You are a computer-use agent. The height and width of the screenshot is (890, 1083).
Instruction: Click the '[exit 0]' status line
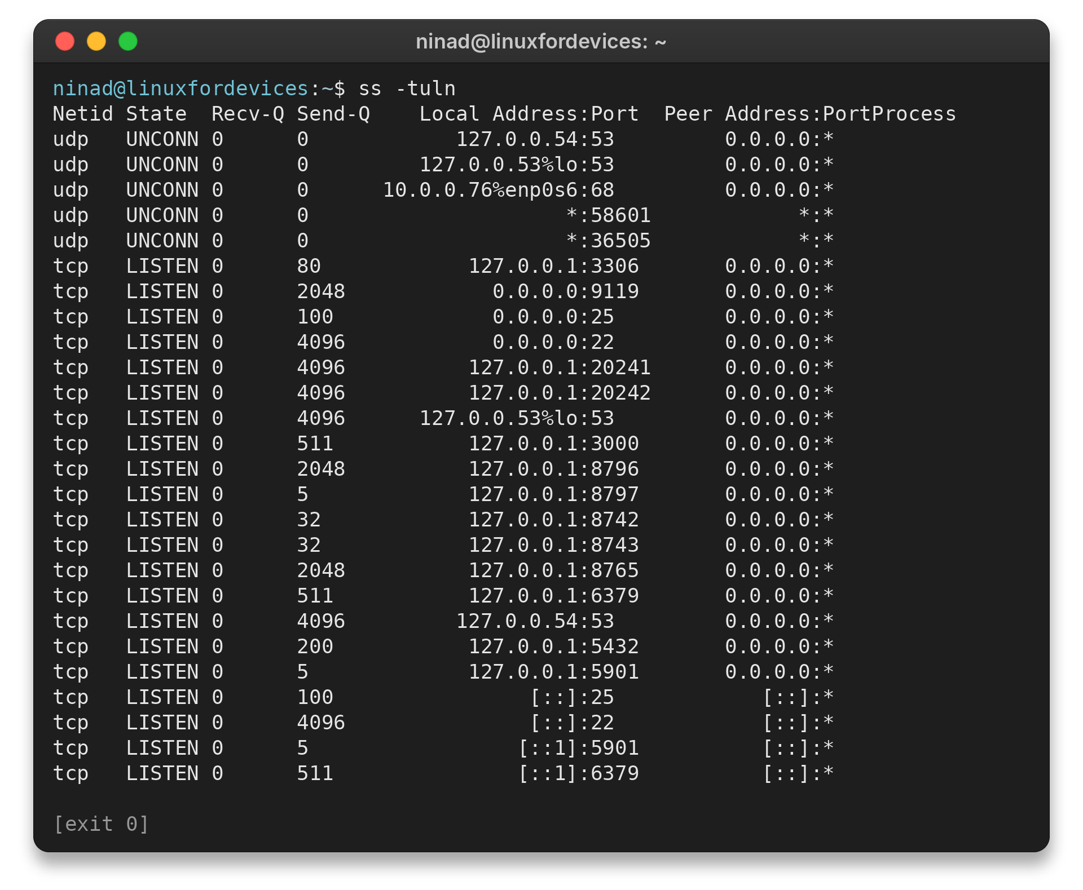click(101, 824)
